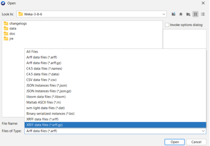Choose Arff data files (*.arff.gz) option

115,63
